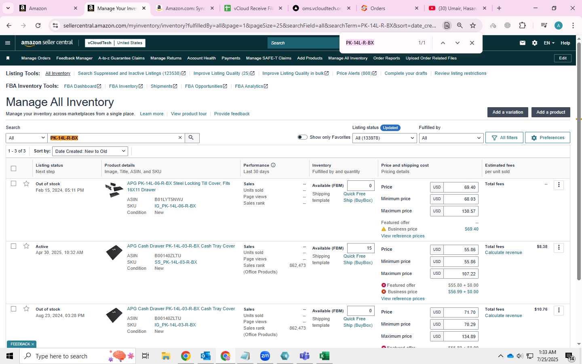
Task: Toggle Show only Favorites switch
Action: 302,137
